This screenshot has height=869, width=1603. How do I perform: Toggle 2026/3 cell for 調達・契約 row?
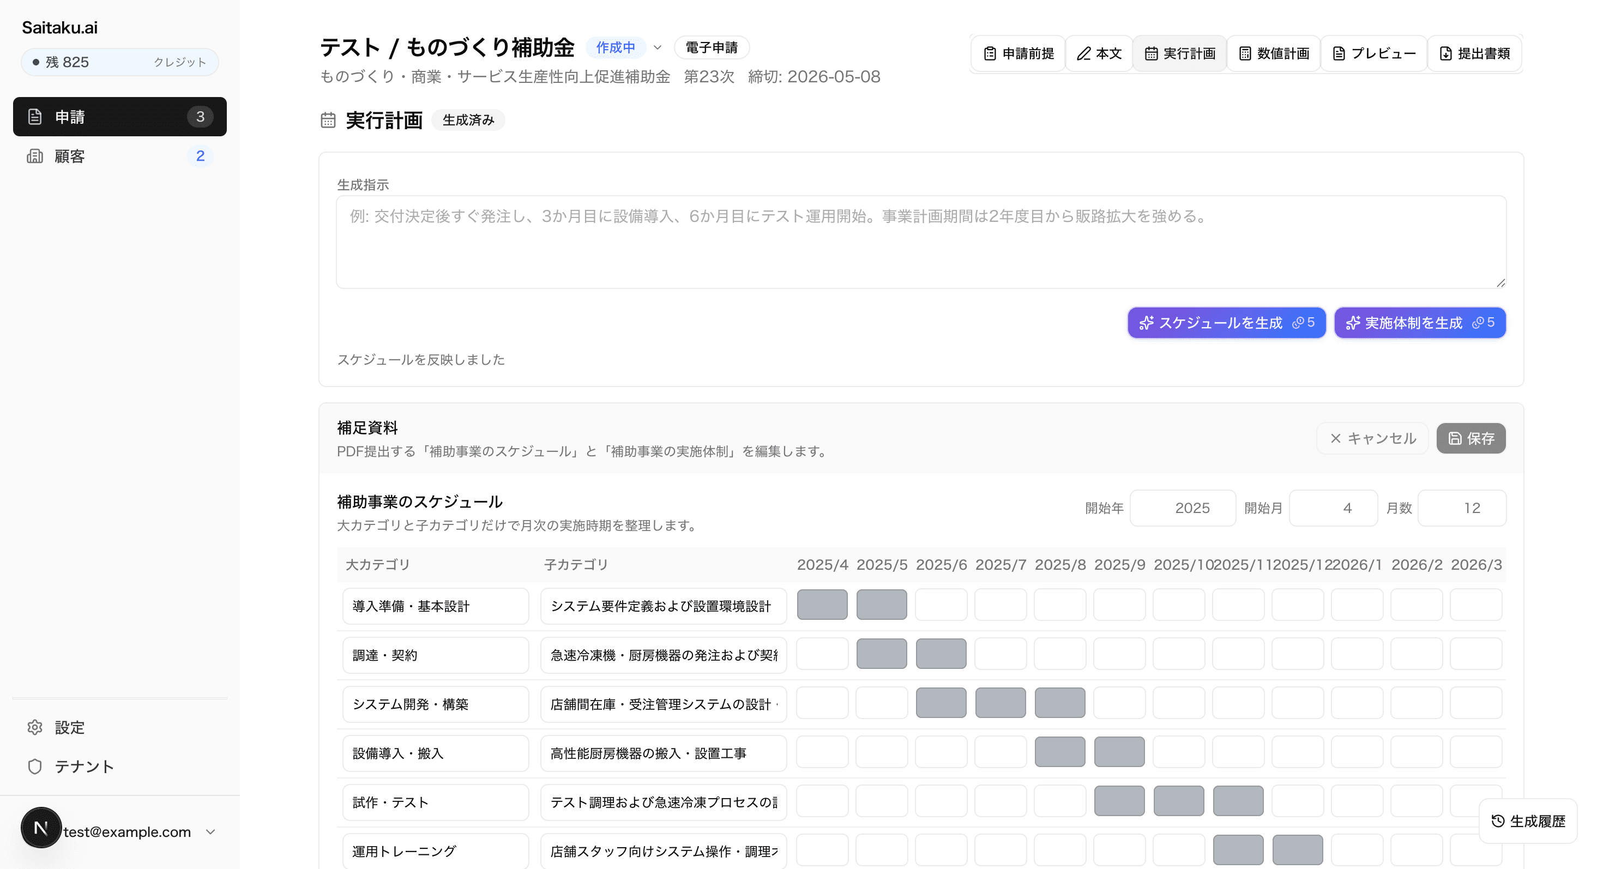pos(1476,654)
